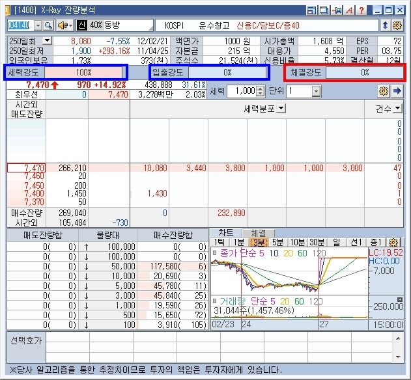Click the 최우선 label cell

(x=27, y=94)
